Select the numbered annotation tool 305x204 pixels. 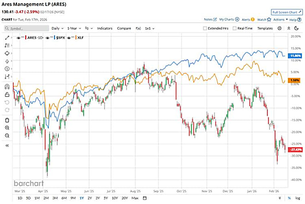7,69
